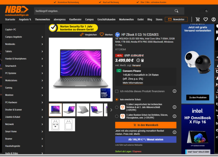Click In den Warenkorb button
Screen dimensions: 218x157
click(x=146, y=125)
